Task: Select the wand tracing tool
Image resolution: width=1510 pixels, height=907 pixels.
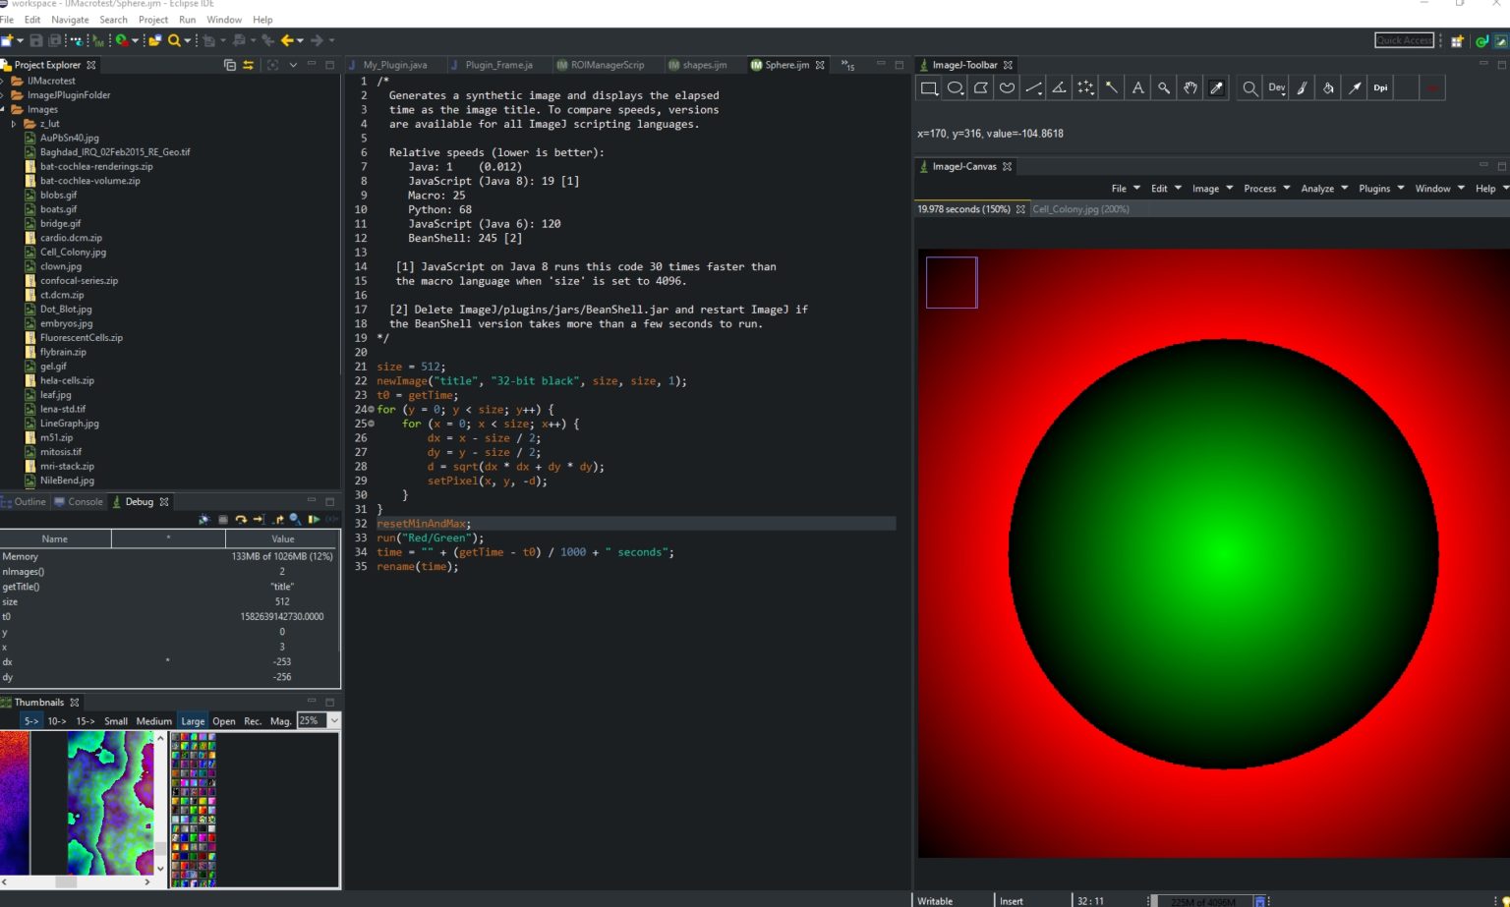Action: click(x=1112, y=86)
